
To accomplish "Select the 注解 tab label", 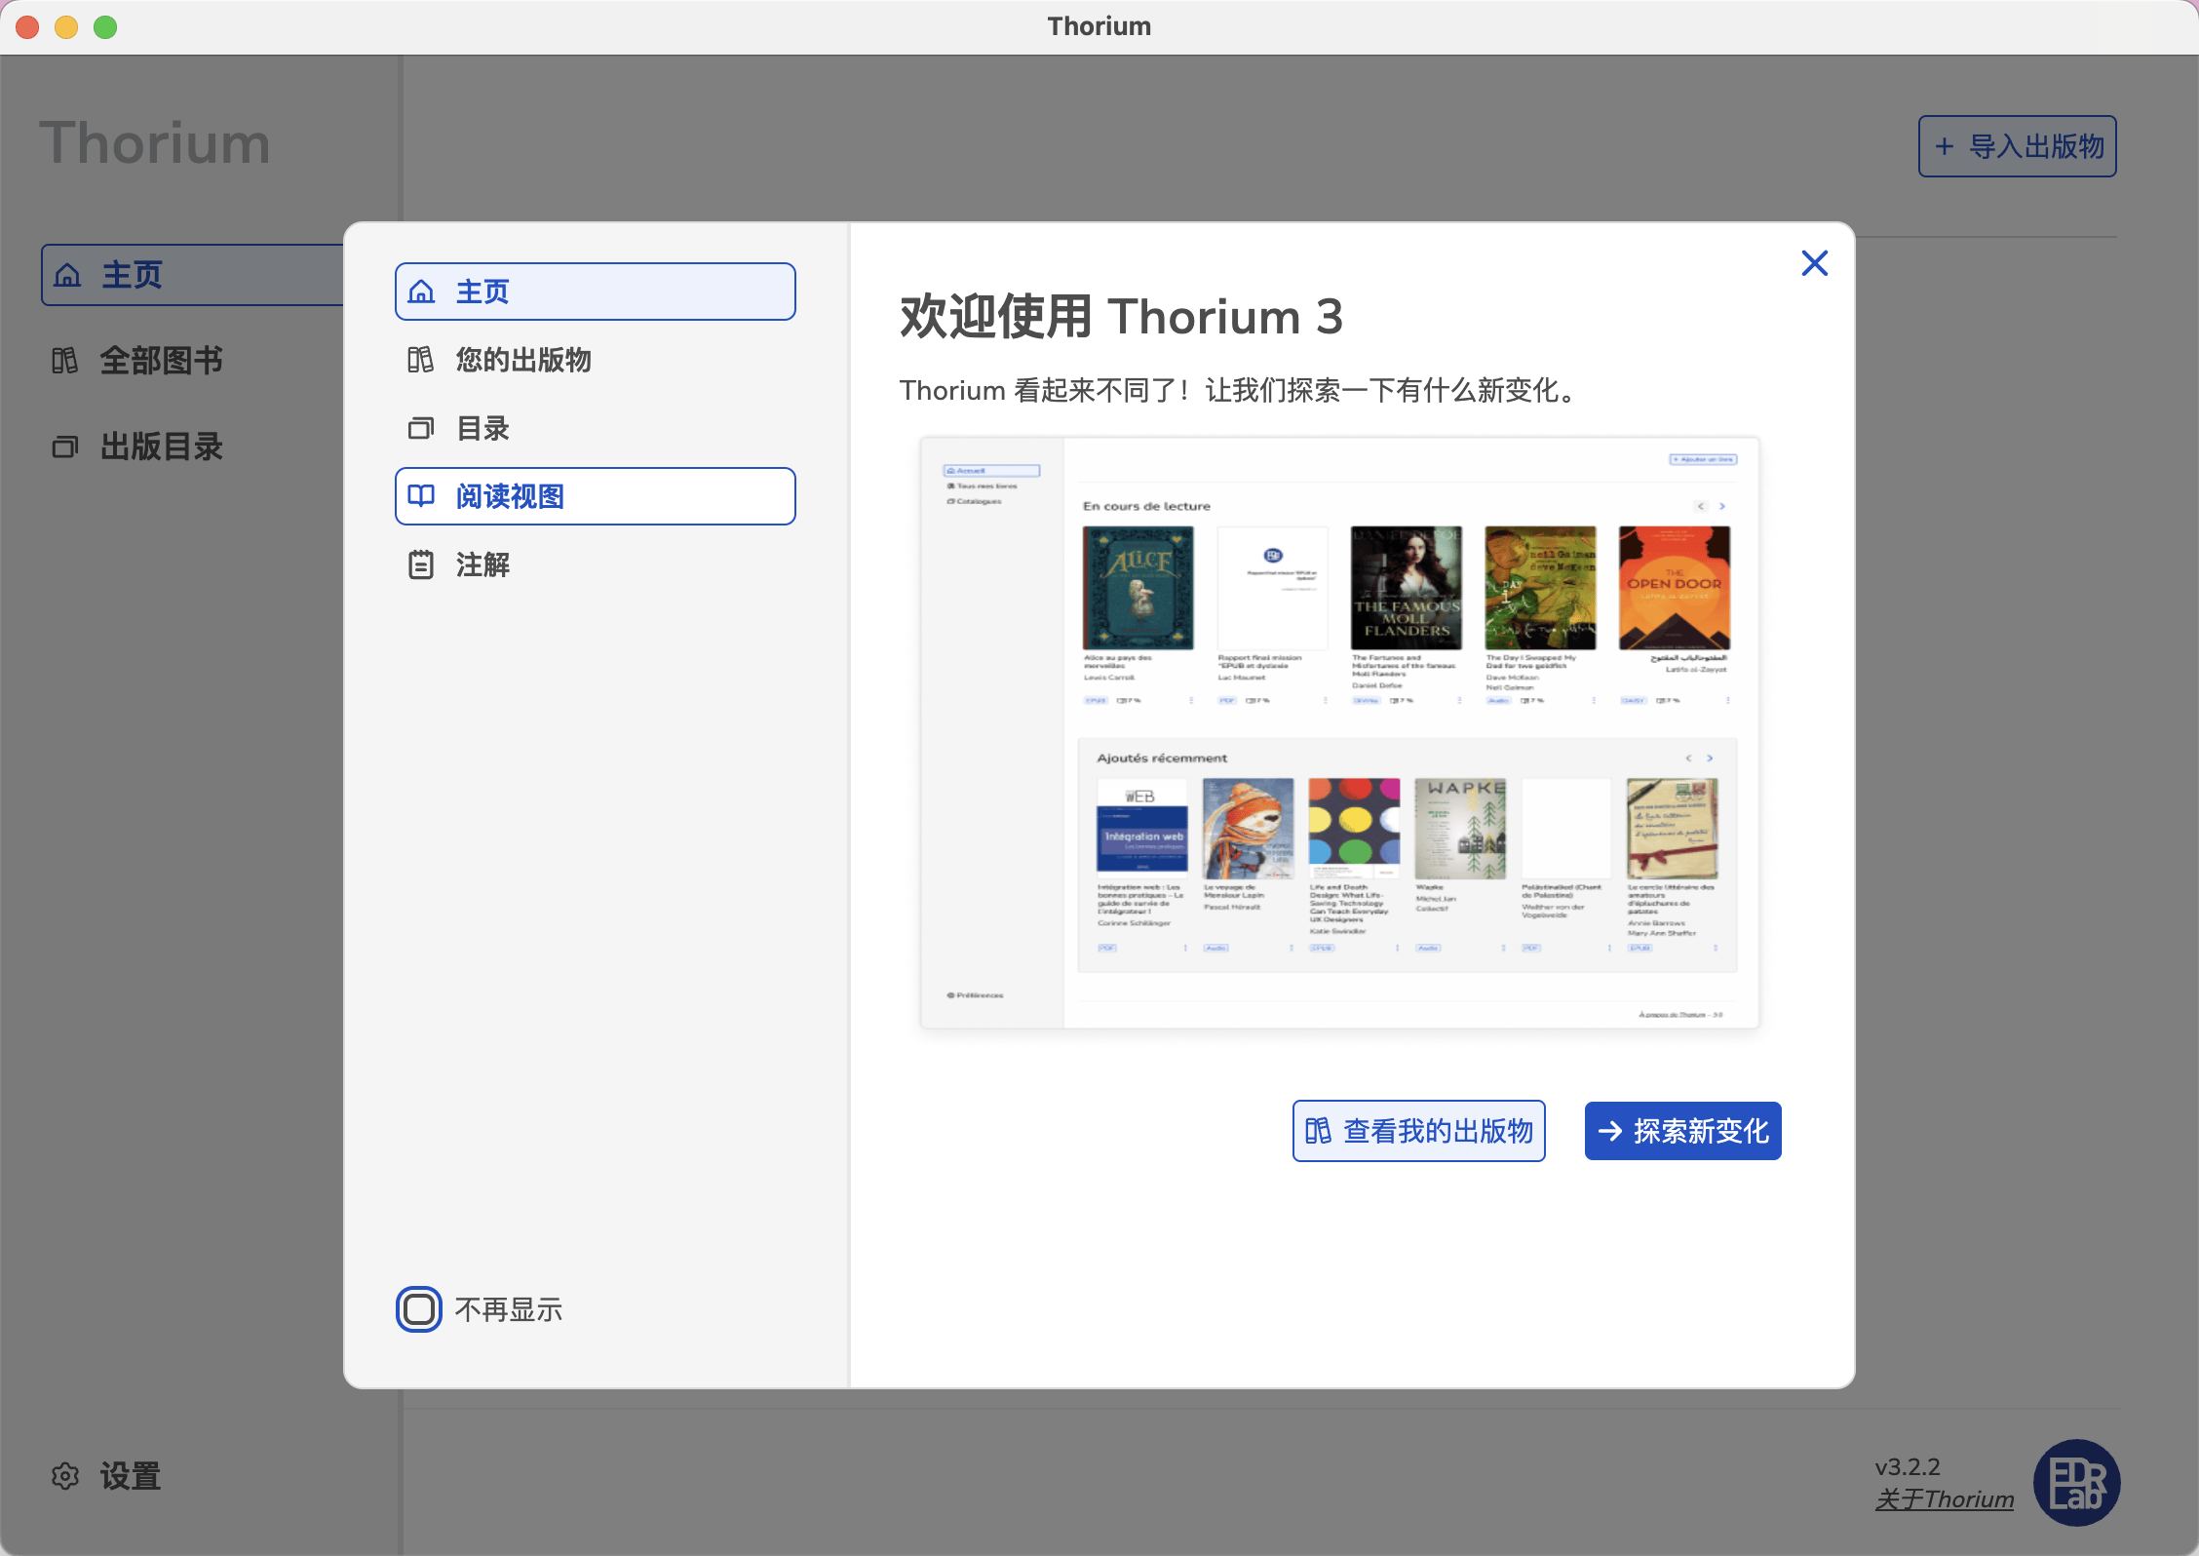I will pyautogui.click(x=482, y=564).
